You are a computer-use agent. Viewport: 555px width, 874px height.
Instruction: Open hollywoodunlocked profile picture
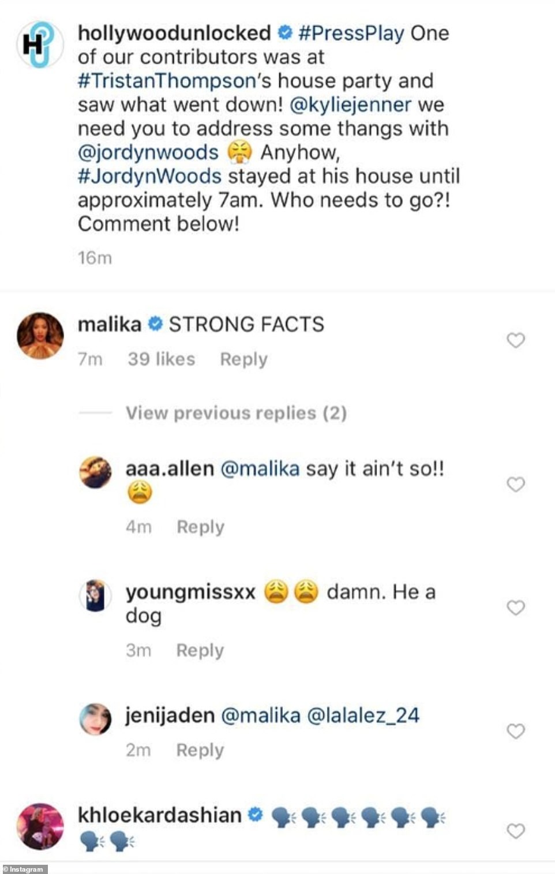point(40,44)
